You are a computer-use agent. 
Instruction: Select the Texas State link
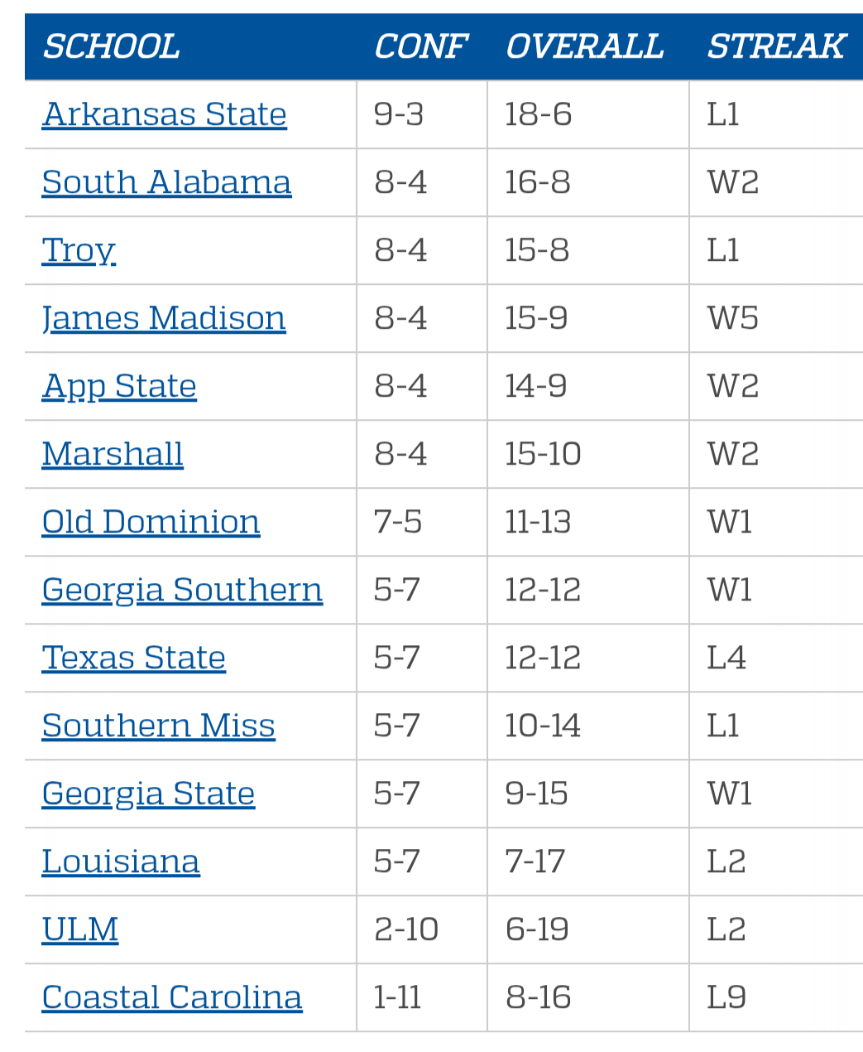coord(134,658)
